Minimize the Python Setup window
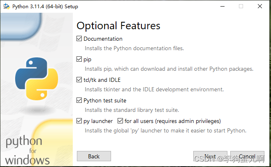Screen dimensions: 271x167 222,7
